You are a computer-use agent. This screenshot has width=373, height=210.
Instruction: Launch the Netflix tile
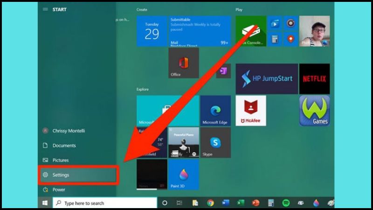[314, 79]
